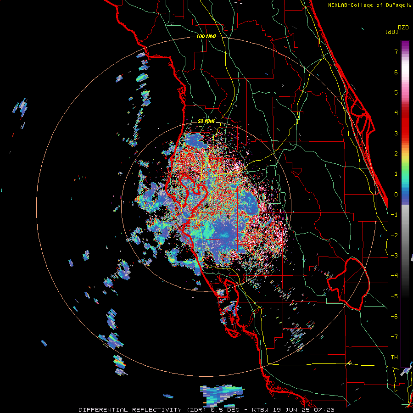Viewport: 413px width, 413px height.
Task: Click the 3 value on color scale
Action: pyautogui.click(x=396, y=133)
